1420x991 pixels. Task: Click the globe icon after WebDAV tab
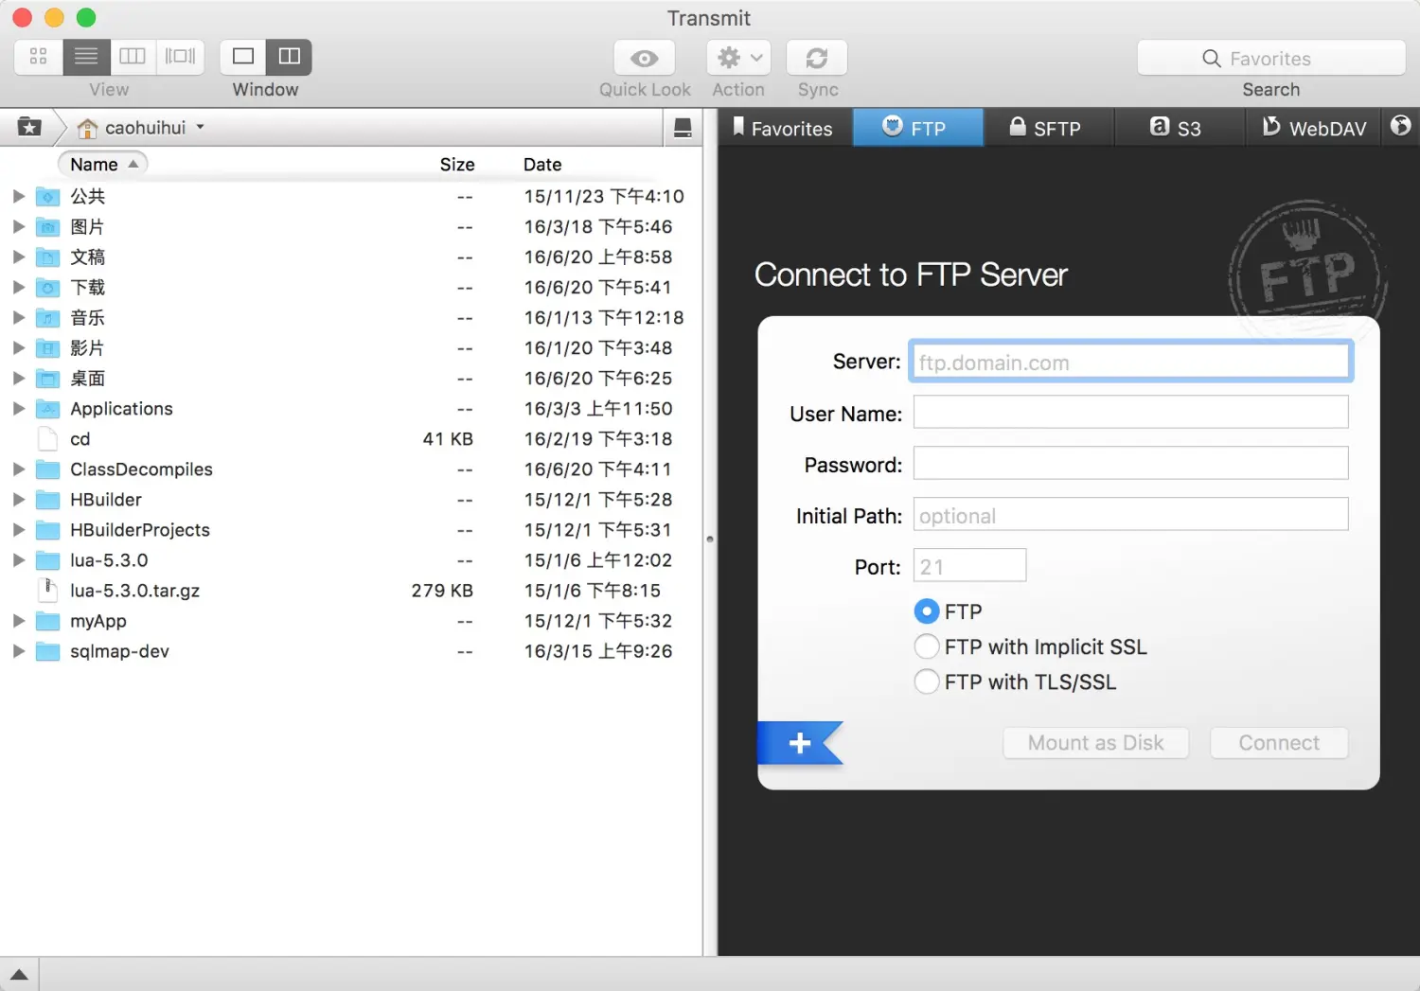pos(1401,126)
